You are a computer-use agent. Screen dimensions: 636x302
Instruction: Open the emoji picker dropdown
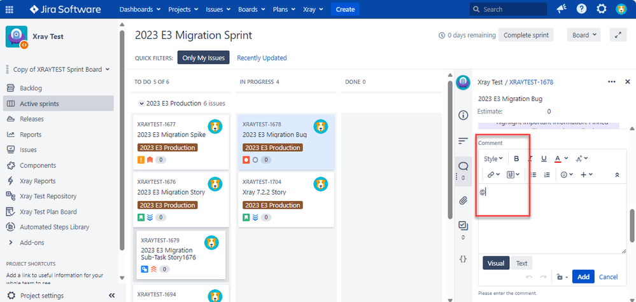click(567, 175)
